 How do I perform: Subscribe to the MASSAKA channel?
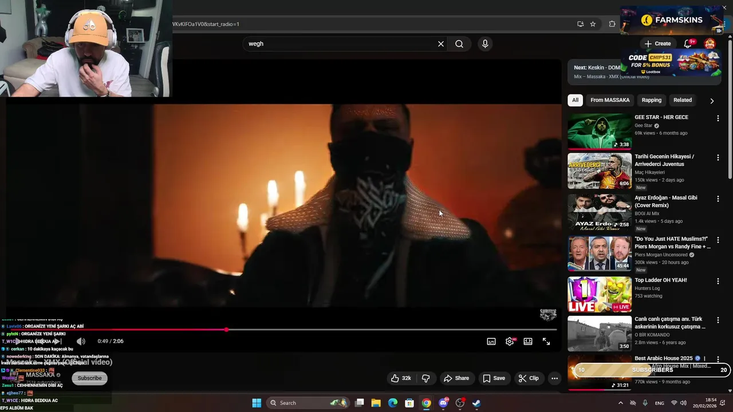(89, 378)
